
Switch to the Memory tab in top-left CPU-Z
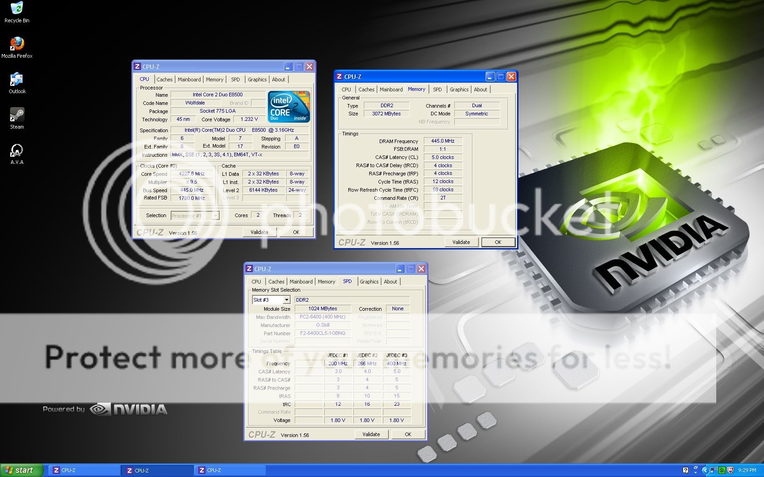point(214,79)
